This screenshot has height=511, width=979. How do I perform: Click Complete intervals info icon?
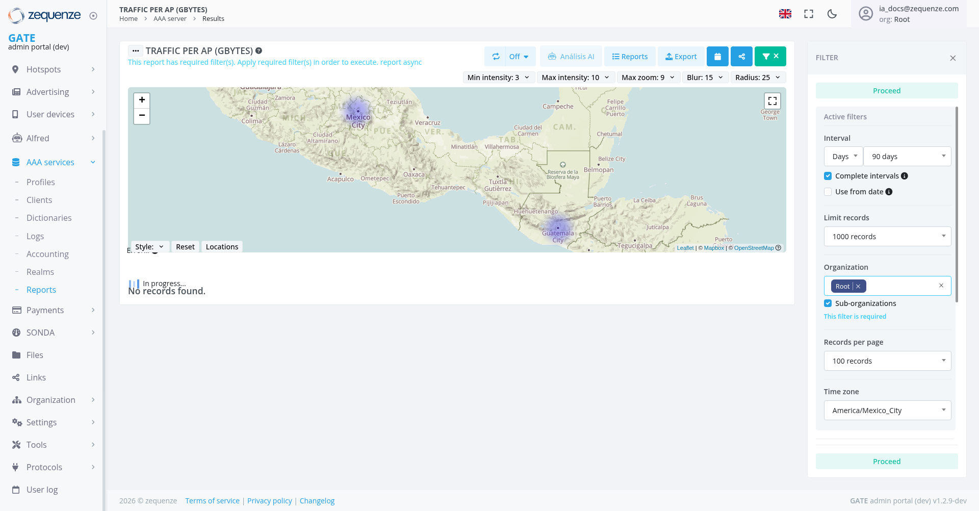[905, 176]
